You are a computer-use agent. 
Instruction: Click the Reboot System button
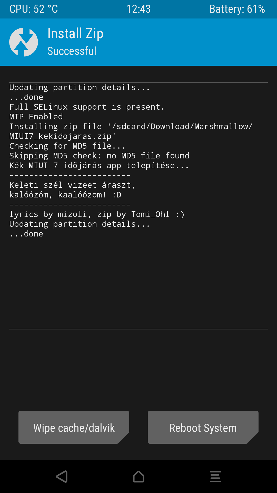[x=203, y=427]
